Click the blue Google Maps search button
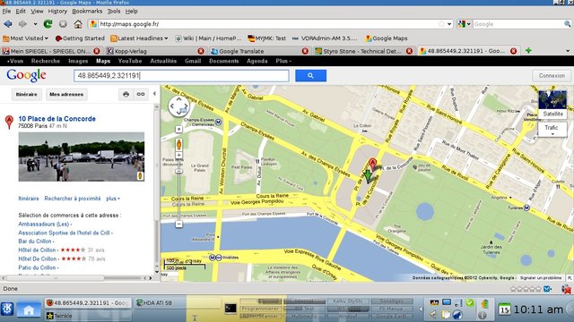Image resolution: width=574 pixels, height=322 pixels. click(310, 75)
